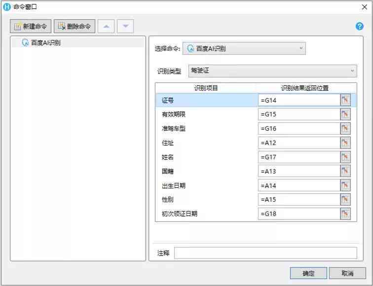Click the =G15 input for 有效期限
Image resolution: width=373 pixels, height=286 pixels.
click(x=299, y=114)
